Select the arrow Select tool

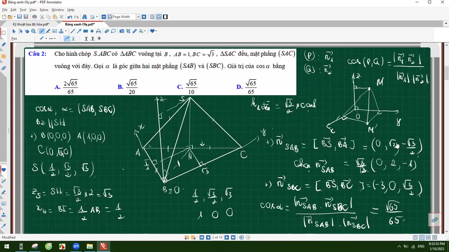click(14, 31)
